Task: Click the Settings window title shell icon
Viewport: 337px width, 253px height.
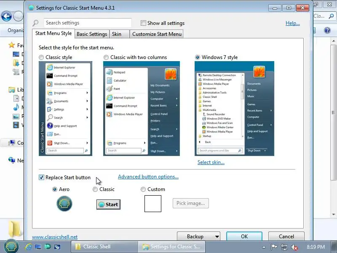Action: tap(31, 8)
